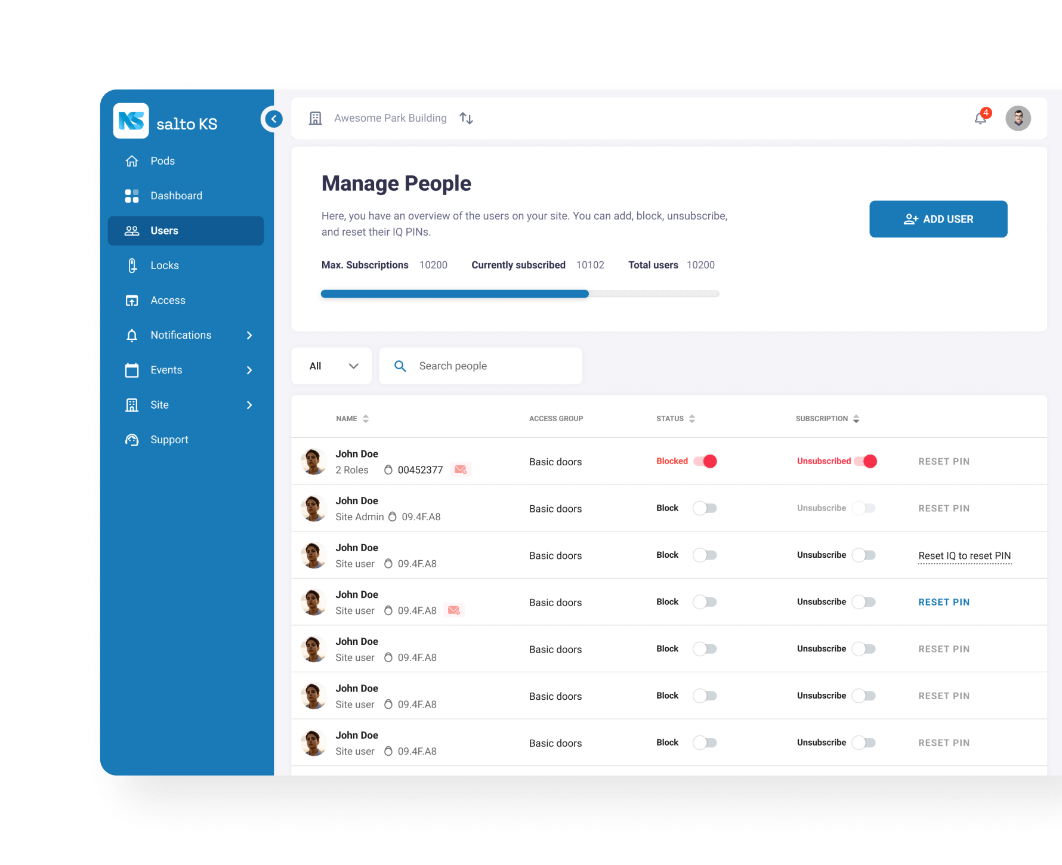The width and height of the screenshot is (1062, 865).
Task: Disable the red Blocked toggle
Action: click(705, 461)
